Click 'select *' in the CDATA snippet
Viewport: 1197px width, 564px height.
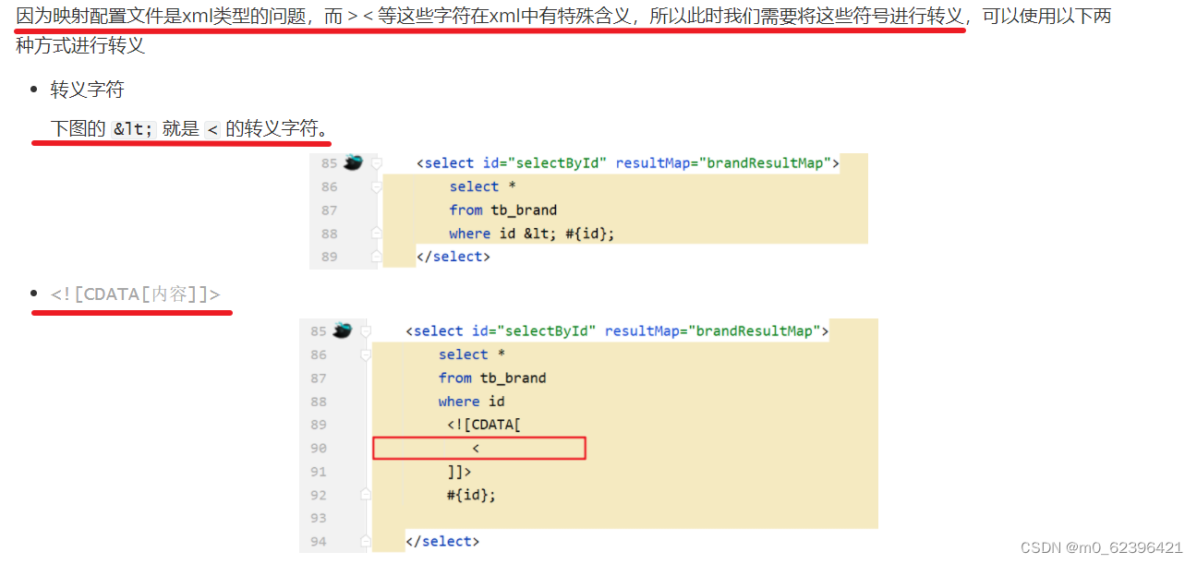coord(472,354)
